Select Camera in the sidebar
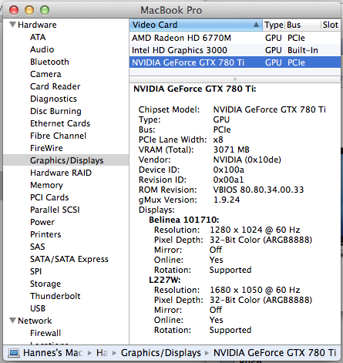The image size is (343, 363). pyautogui.click(x=45, y=74)
